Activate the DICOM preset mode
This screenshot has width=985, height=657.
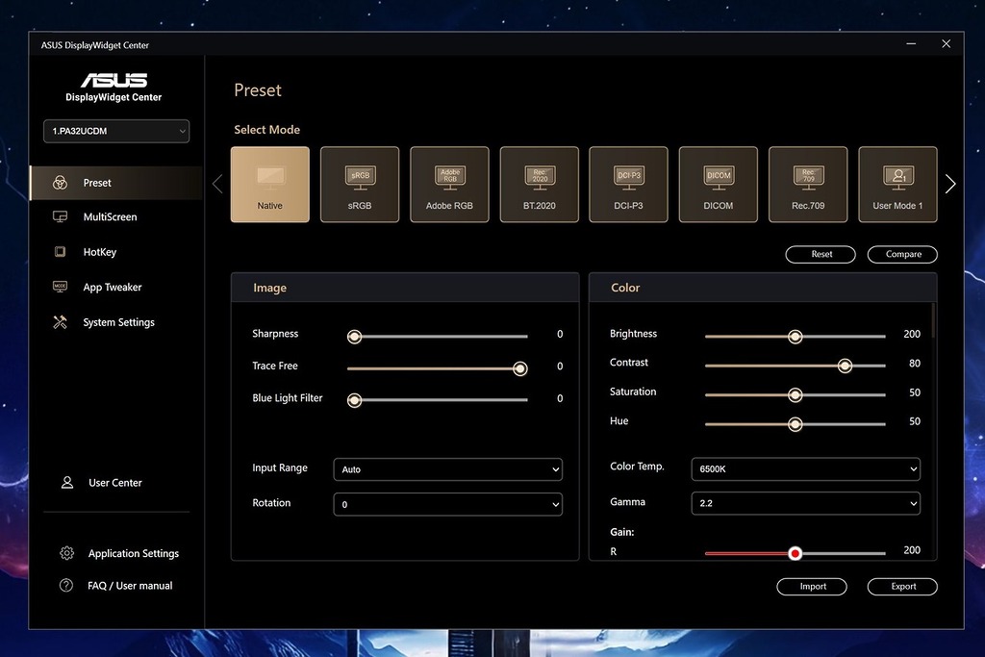(x=719, y=185)
